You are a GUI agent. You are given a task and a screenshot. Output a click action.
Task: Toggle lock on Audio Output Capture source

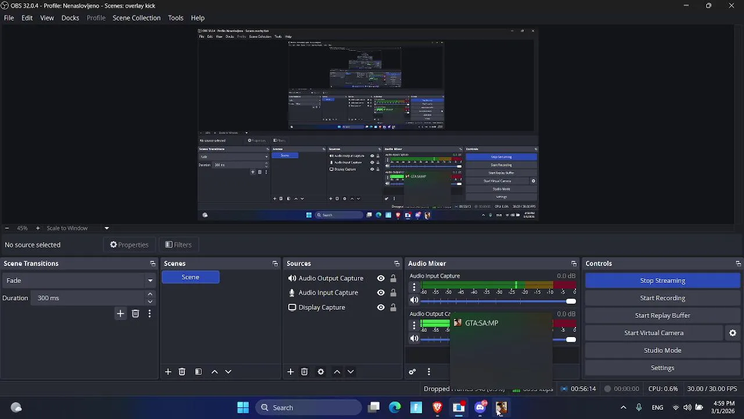point(394,278)
